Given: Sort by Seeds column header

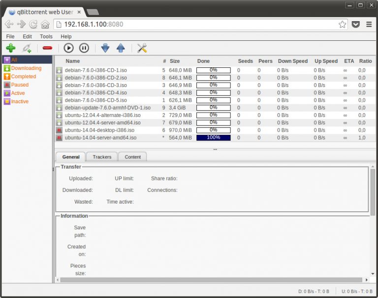Looking at the screenshot, I should click(x=246, y=61).
